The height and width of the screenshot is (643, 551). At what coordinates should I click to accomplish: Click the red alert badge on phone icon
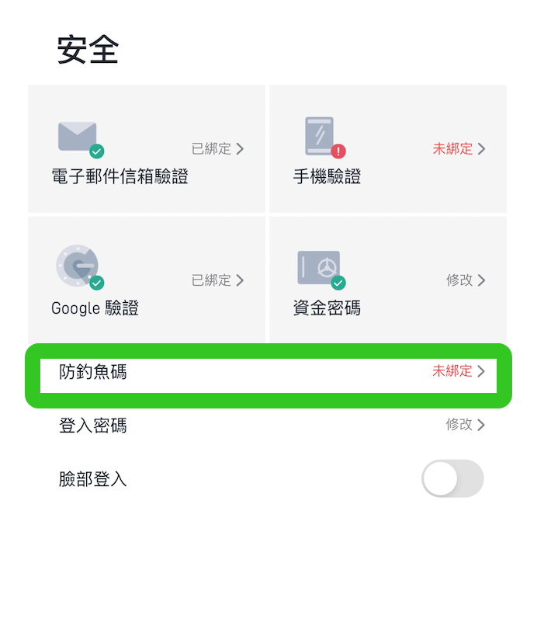click(338, 151)
